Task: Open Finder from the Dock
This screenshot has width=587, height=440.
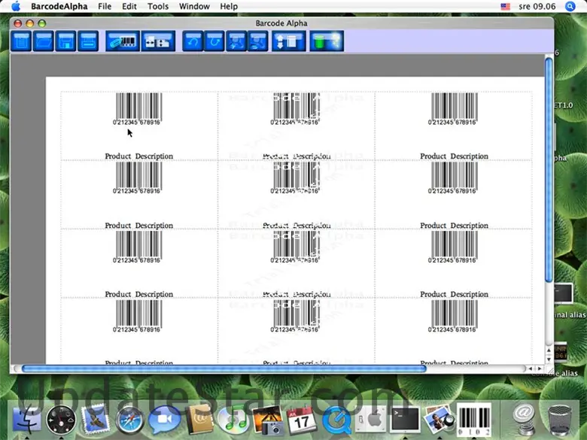Action: (x=26, y=420)
